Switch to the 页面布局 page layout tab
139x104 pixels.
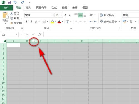coord(41,7)
